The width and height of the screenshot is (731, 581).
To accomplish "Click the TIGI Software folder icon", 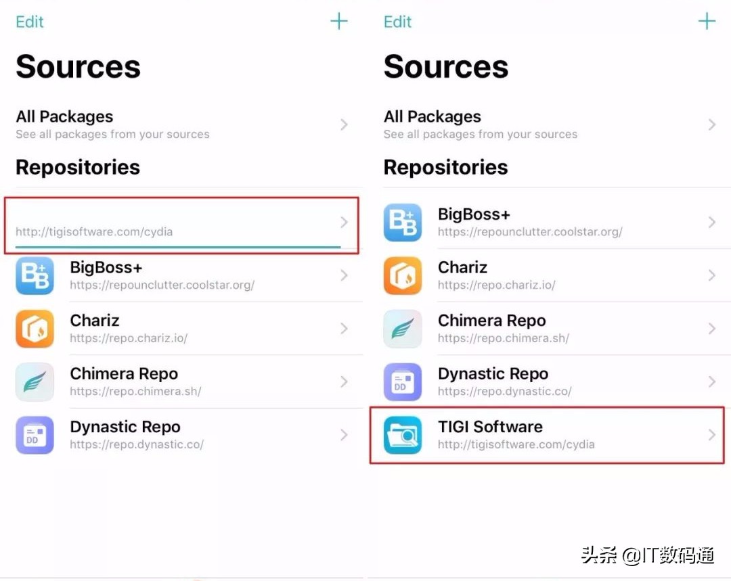I will click(x=403, y=436).
